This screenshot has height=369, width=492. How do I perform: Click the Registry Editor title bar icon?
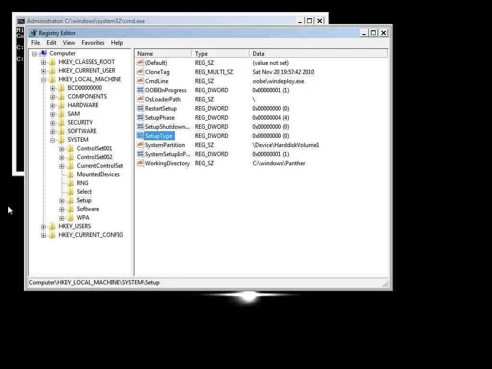(33, 33)
